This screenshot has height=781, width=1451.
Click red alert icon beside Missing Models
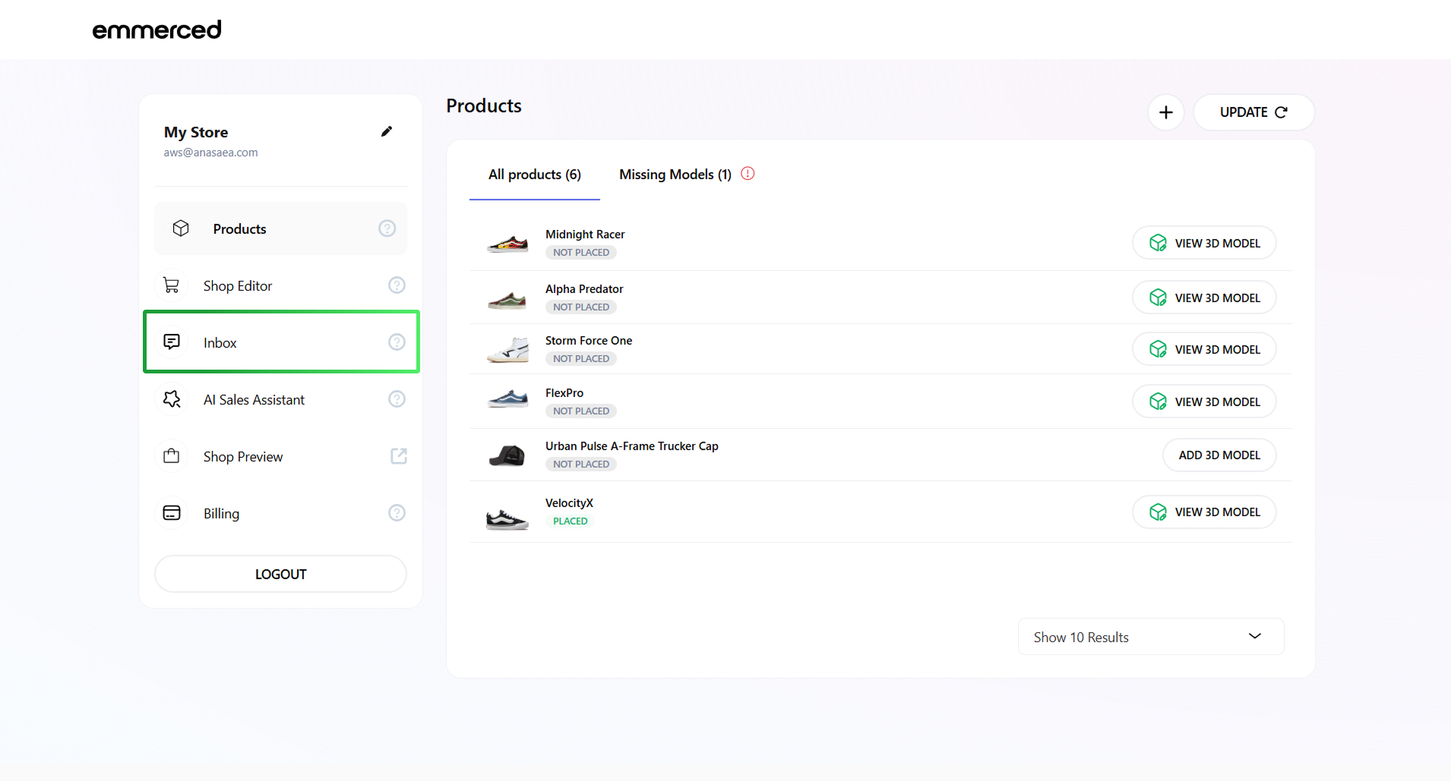tap(748, 174)
